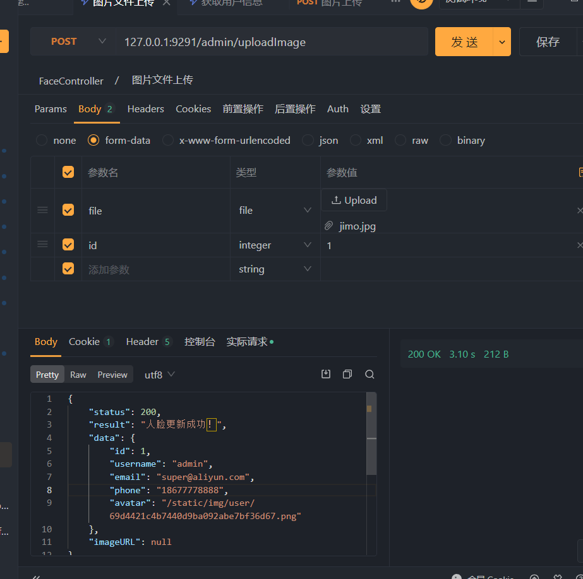Select the none body type
583x579 pixels.
click(42, 140)
